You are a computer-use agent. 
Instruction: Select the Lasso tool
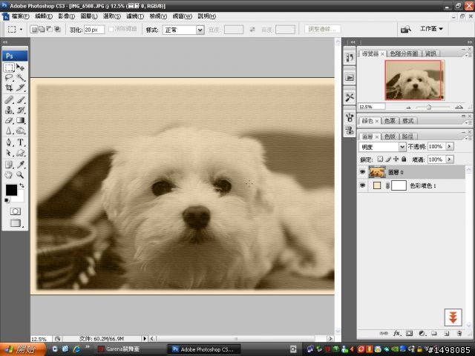point(9,77)
